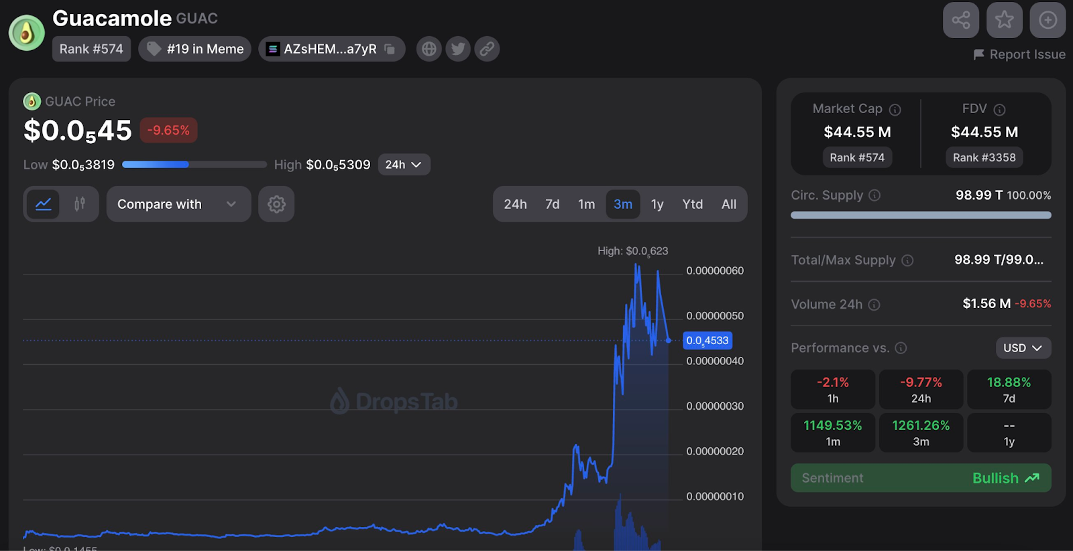
Task: Click the Report Issue flag icon
Action: coord(978,54)
